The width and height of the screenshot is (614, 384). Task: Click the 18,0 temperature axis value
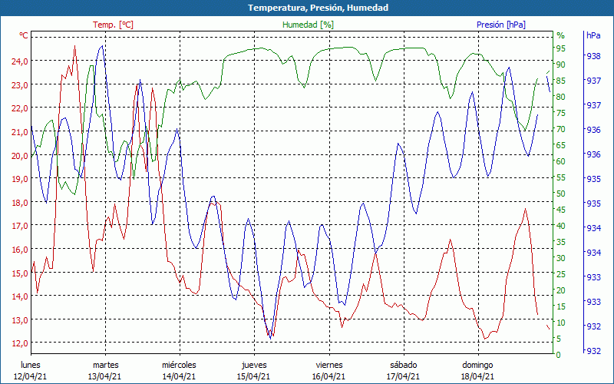pyautogui.click(x=21, y=202)
